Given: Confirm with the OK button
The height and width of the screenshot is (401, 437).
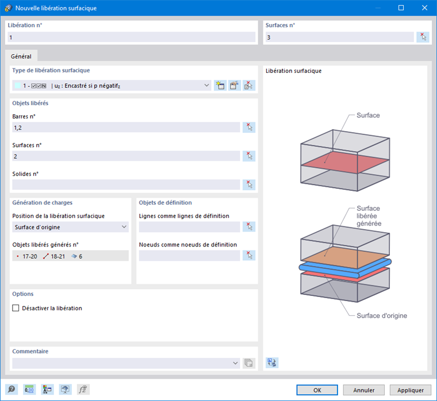Looking at the screenshot, I should (x=317, y=390).
